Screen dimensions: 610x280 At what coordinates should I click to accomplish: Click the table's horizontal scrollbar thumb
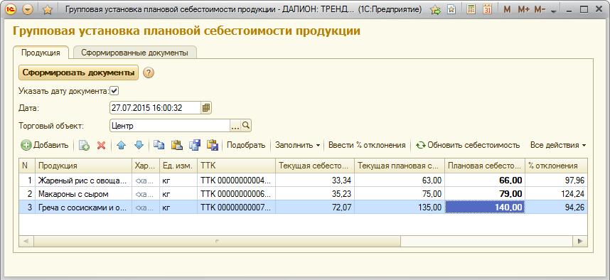217,242
